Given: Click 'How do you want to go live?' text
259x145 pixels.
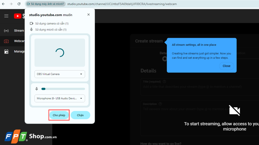Looking at the screenshot, I should point(161,143).
